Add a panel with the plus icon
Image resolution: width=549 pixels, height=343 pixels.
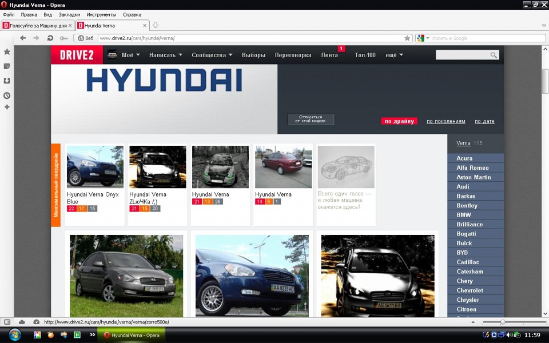pyautogui.click(x=7, y=107)
